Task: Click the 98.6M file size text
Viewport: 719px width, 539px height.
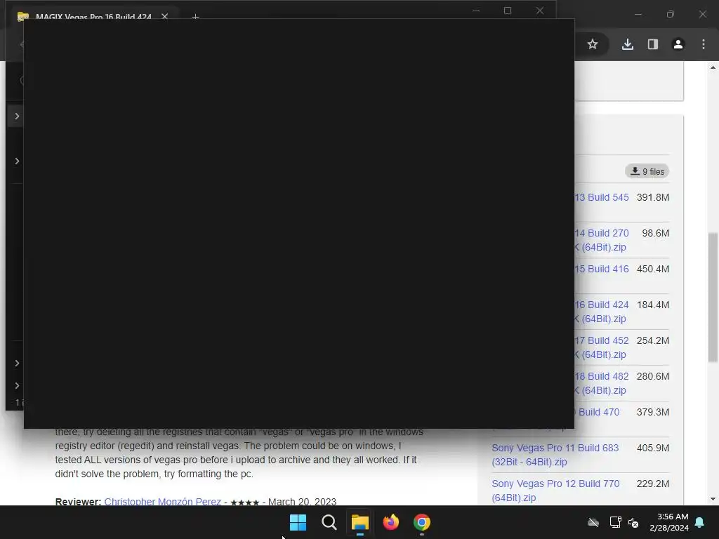Action: click(656, 233)
